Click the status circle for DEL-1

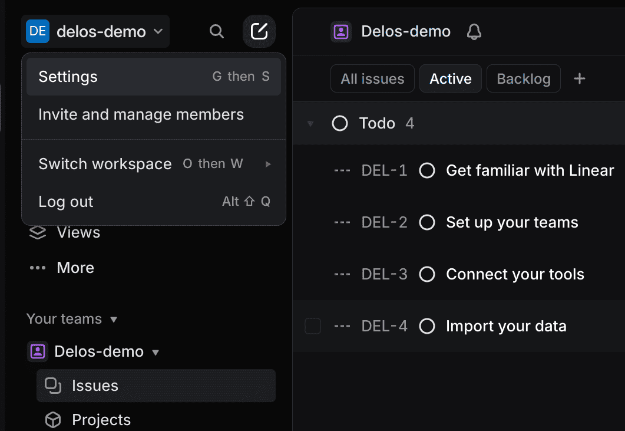coord(427,170)
